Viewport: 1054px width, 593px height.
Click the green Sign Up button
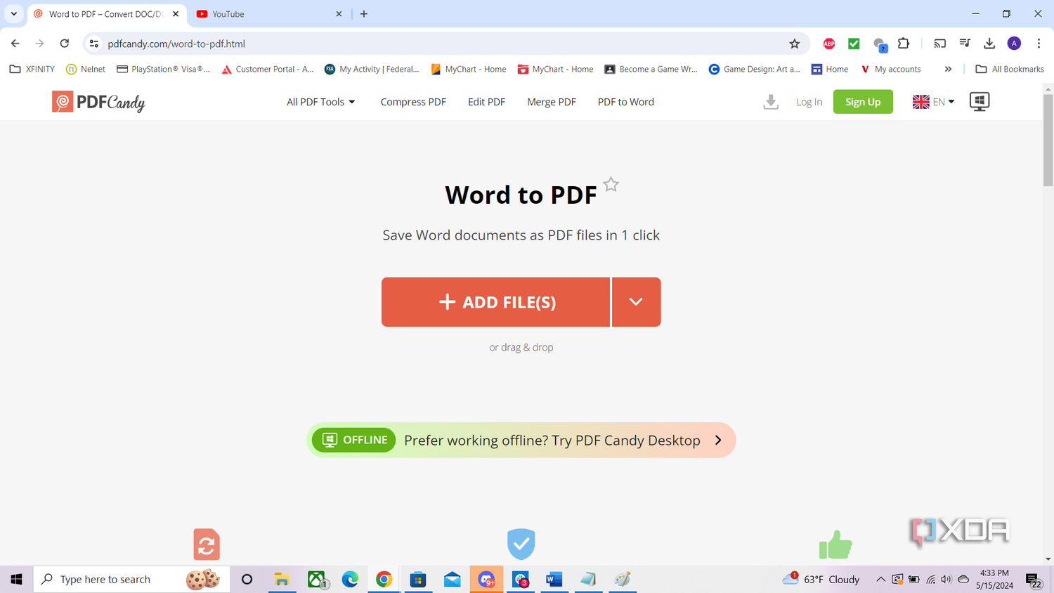coord(863,102)
